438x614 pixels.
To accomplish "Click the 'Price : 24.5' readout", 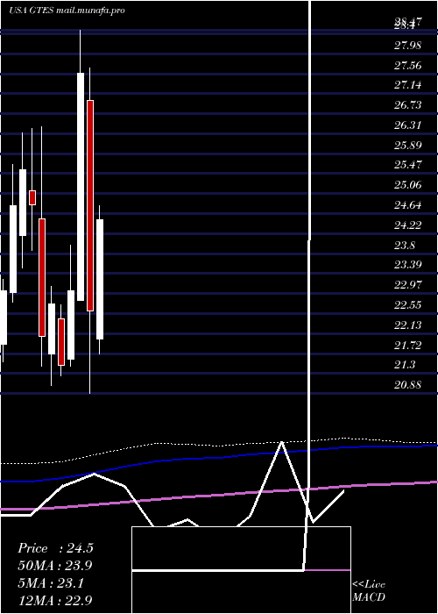I will point(55,548).
